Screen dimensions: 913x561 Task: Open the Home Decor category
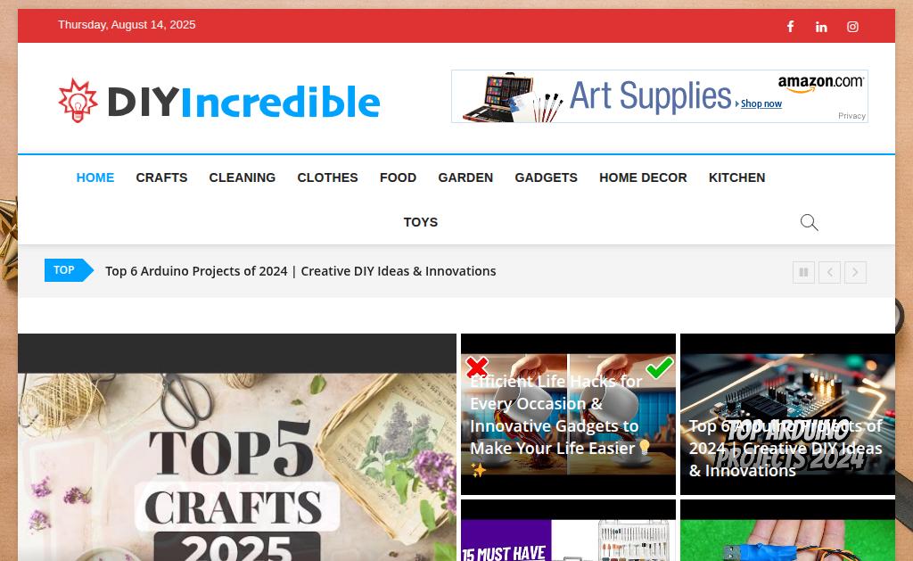coord(643,177)
